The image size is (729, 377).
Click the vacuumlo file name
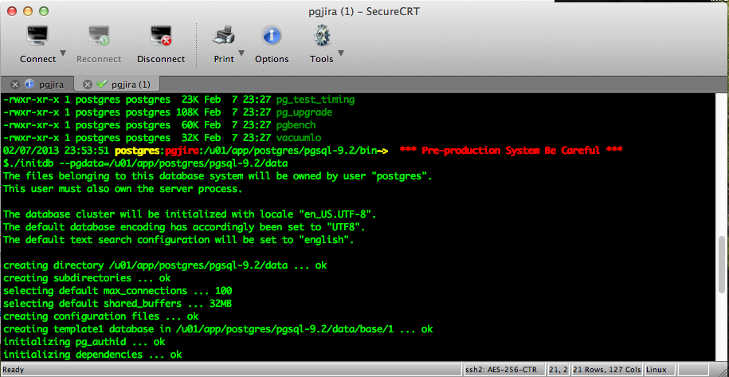(299, 138)
